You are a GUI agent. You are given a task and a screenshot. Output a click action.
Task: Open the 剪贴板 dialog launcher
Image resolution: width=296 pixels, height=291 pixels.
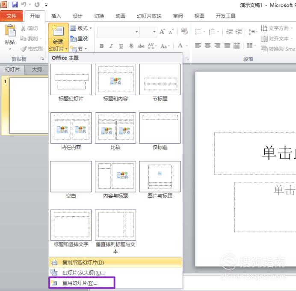coord(42,59)
